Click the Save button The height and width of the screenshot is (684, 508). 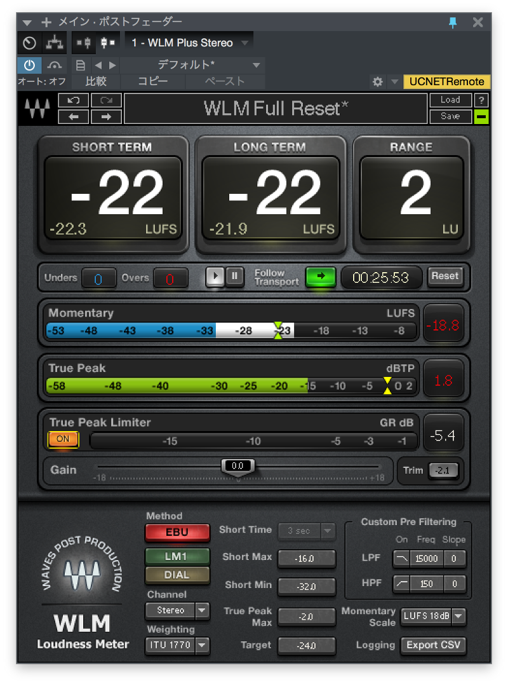click(450, 116)
